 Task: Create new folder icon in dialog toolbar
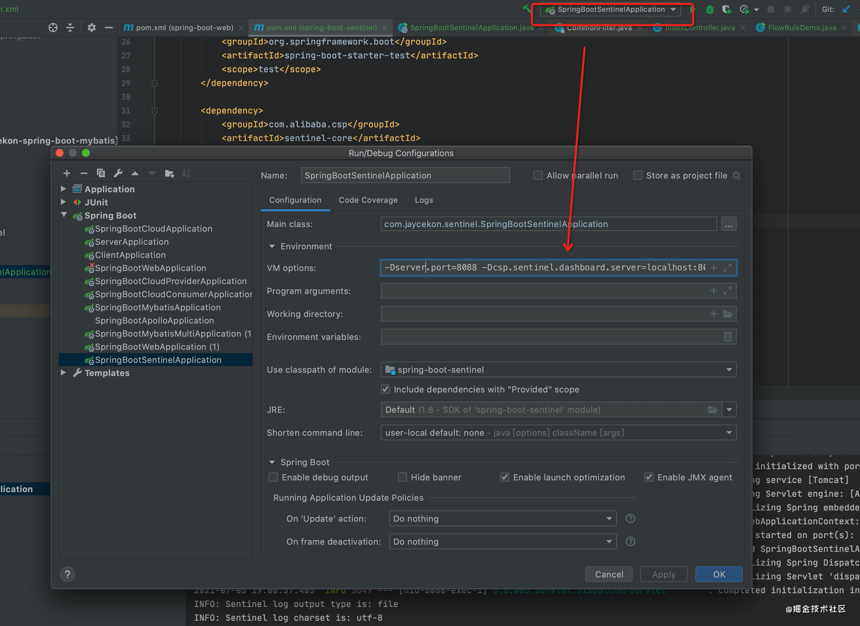pos(169,174)
